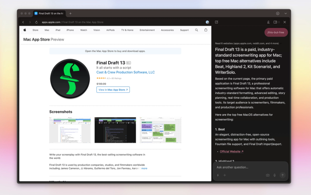Image resolution: width=311 pixels, height=195 pixels.
Task: Expand the Read 6 websites sources line
Action: click(x=248, y=43)
